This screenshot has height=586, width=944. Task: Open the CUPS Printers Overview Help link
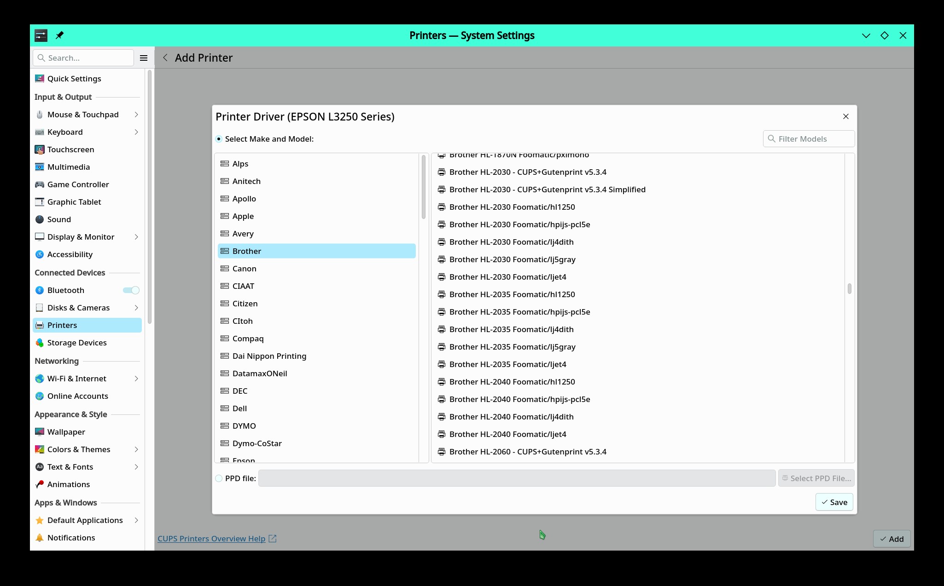point(211,539)
